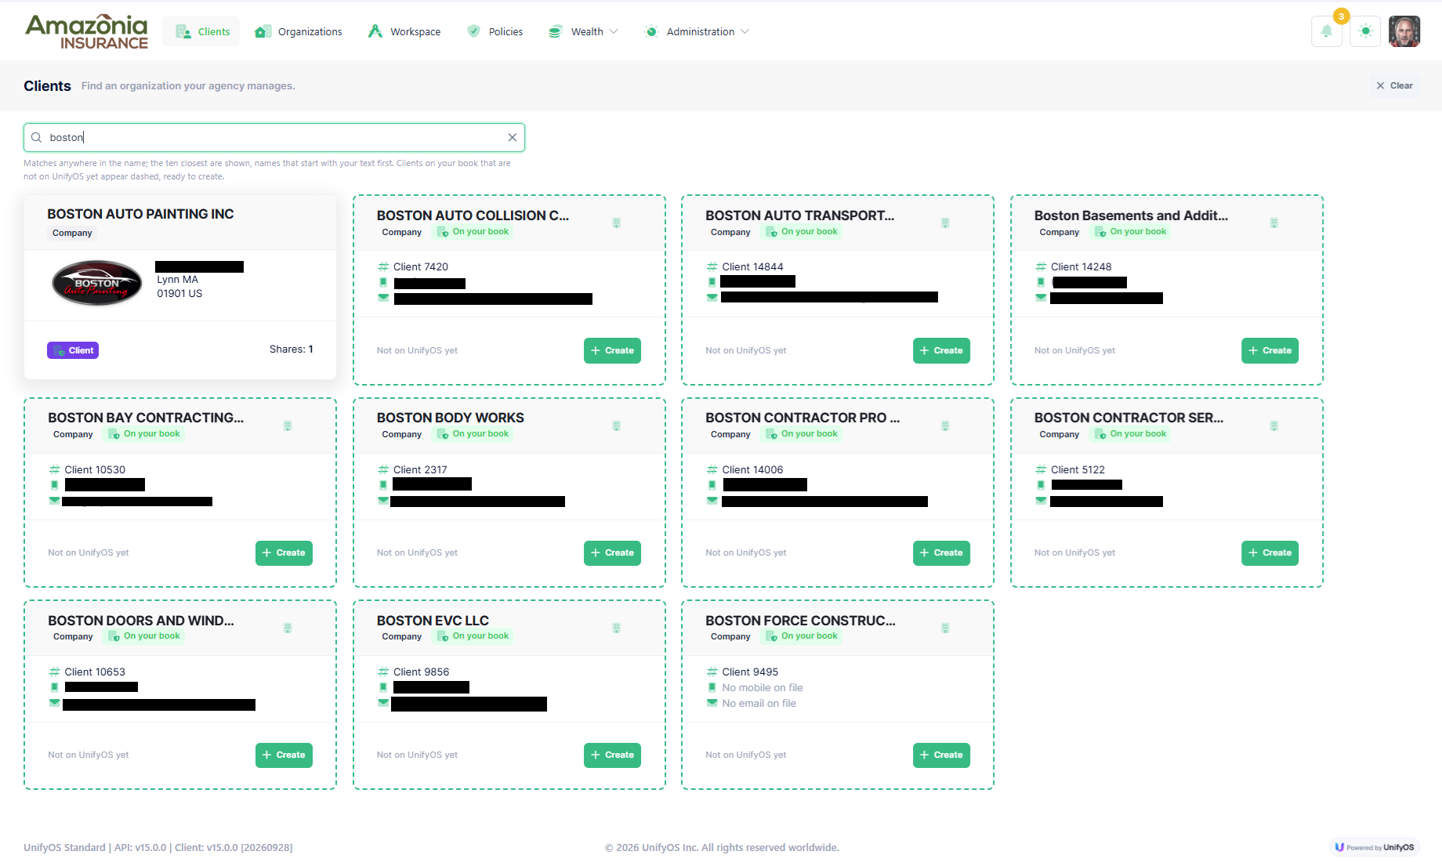Create client for Boston Auto Transport
Screen dimensions: 1442x862
941,350
